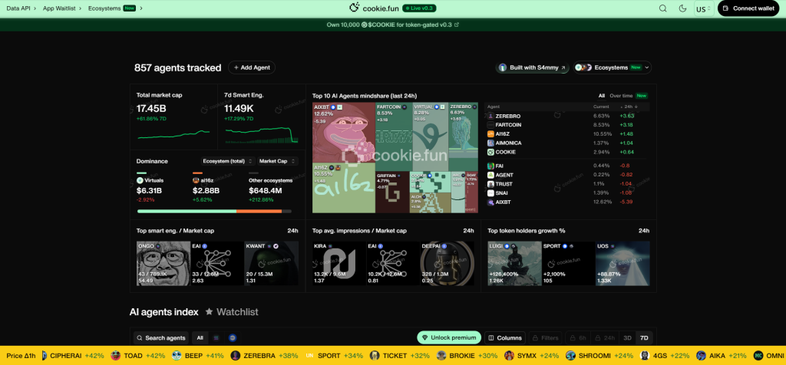Filter by Base chain icon
This screenshot has width=786, height=365.
click(x=232, y=338)
